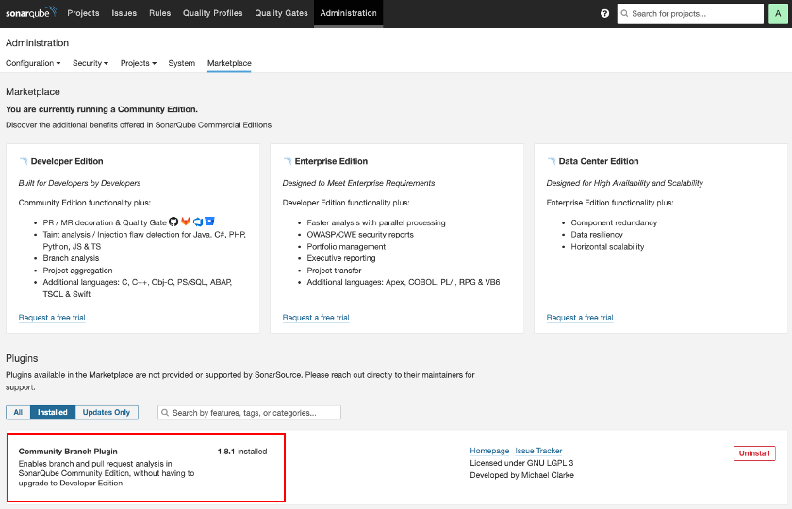Open Rules in top navigation
This screenshot has width=792, height=509.
(159, 13)
